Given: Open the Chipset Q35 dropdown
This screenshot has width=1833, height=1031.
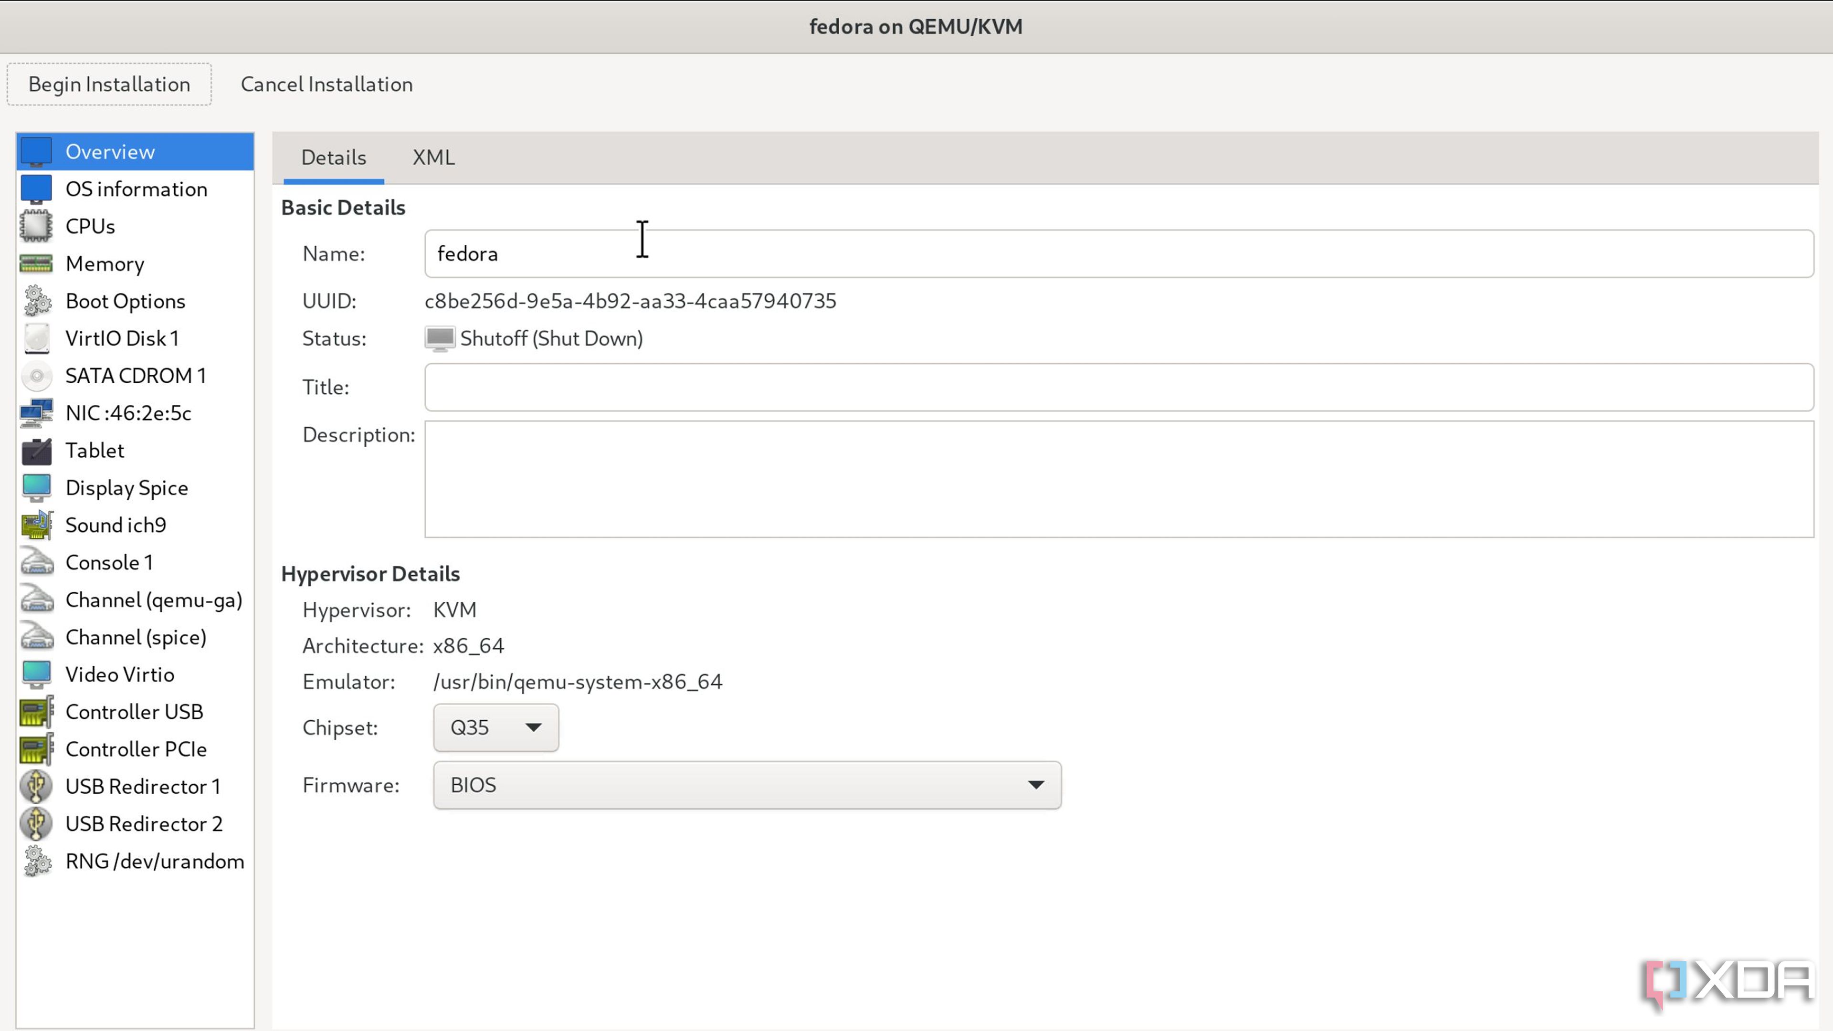Looking at the screenshot, I should click(496, 727).
